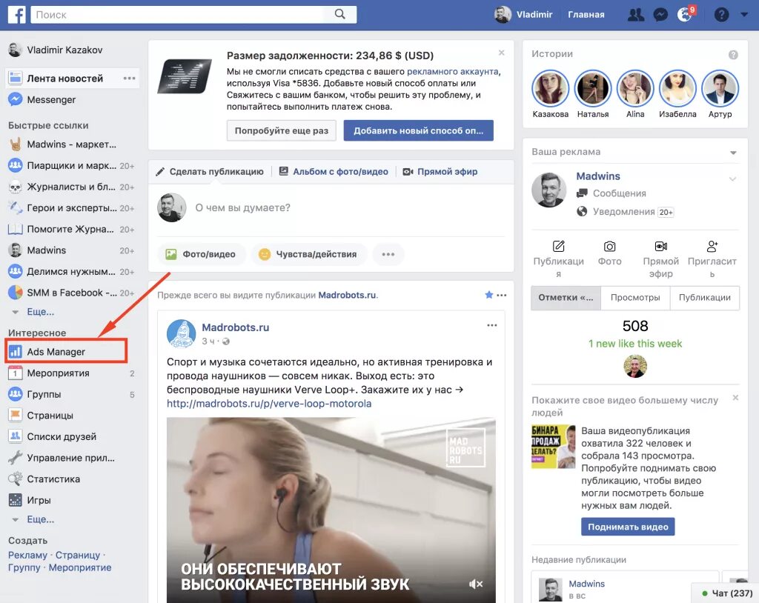Close the debt notification banner
This screenshot has width=759, height=603.
502,53
